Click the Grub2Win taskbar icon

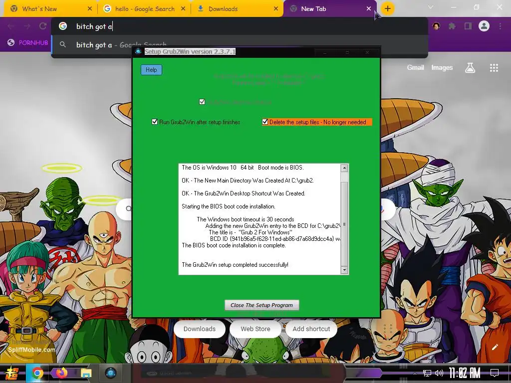click(x=110, y=373)
